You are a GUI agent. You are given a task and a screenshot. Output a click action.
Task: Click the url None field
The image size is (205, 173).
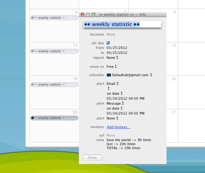(111, 135)
